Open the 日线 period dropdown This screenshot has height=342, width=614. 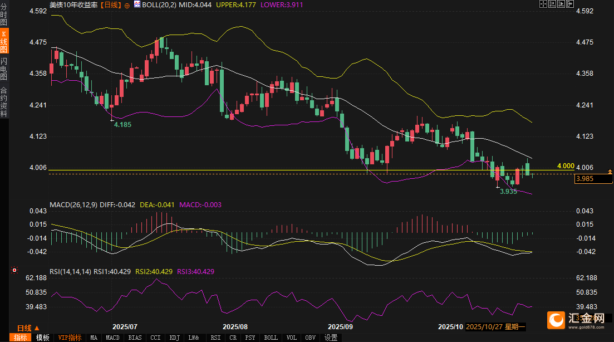point(28,328)
